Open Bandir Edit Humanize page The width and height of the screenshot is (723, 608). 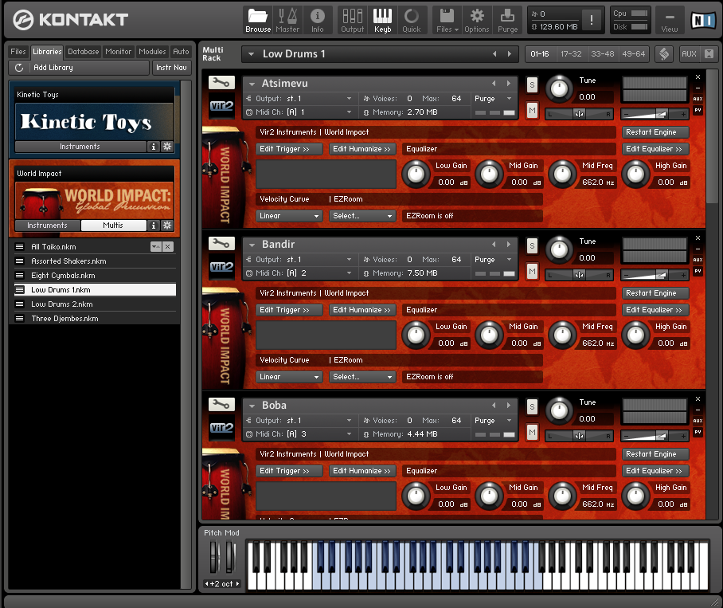point(362,309)
